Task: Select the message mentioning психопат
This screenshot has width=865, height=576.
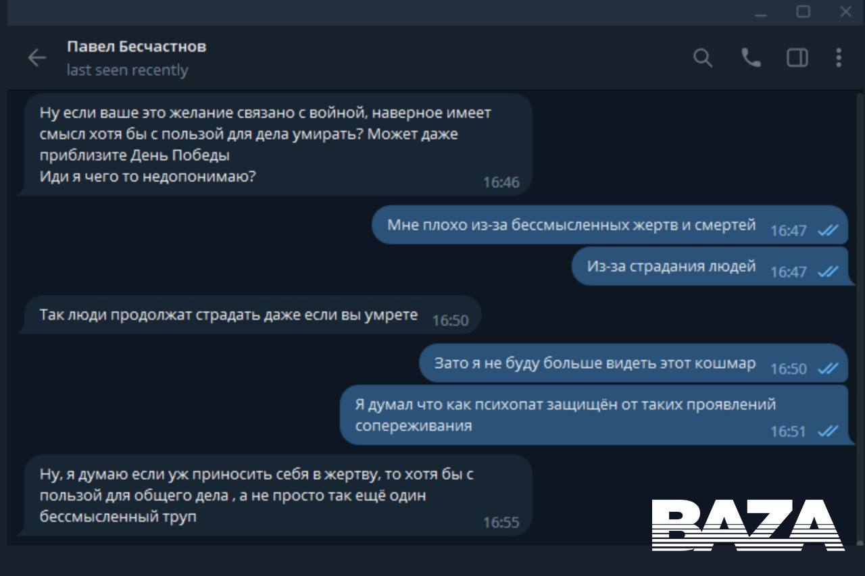Action: [593, 415]
